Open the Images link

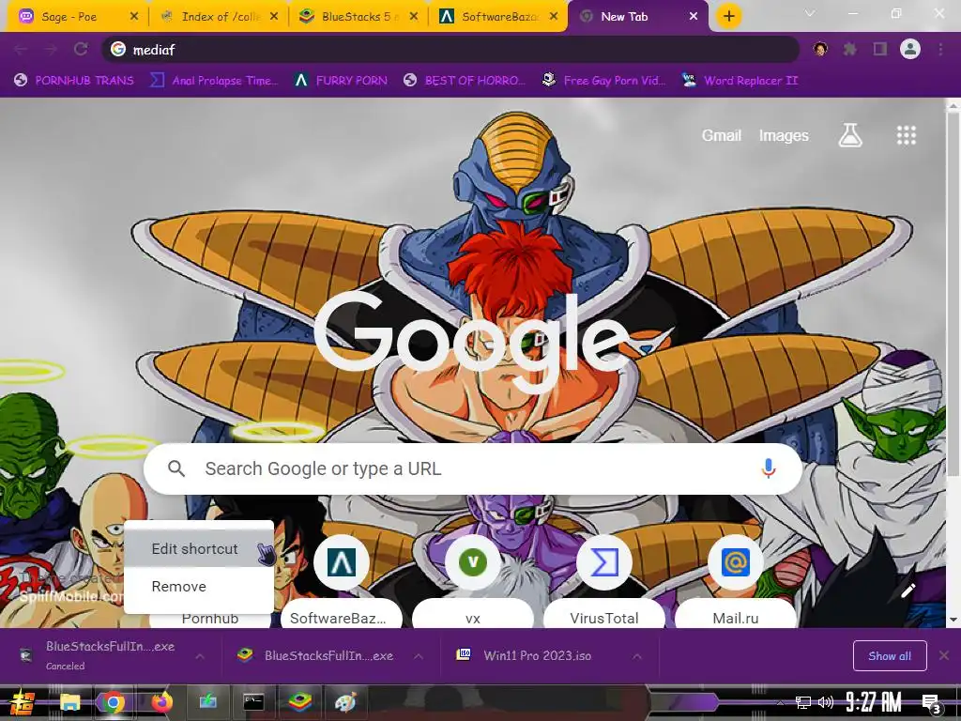click(784, 135)
